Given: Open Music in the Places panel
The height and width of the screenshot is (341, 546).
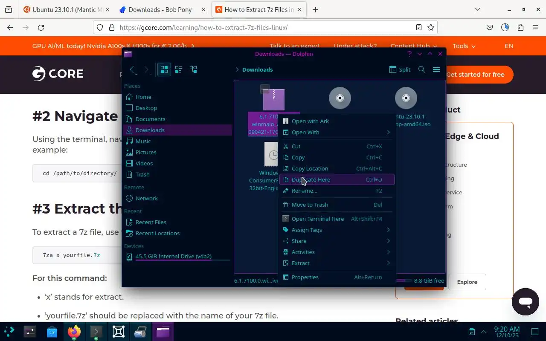Looking at the screenshot, I should point(177,141).
